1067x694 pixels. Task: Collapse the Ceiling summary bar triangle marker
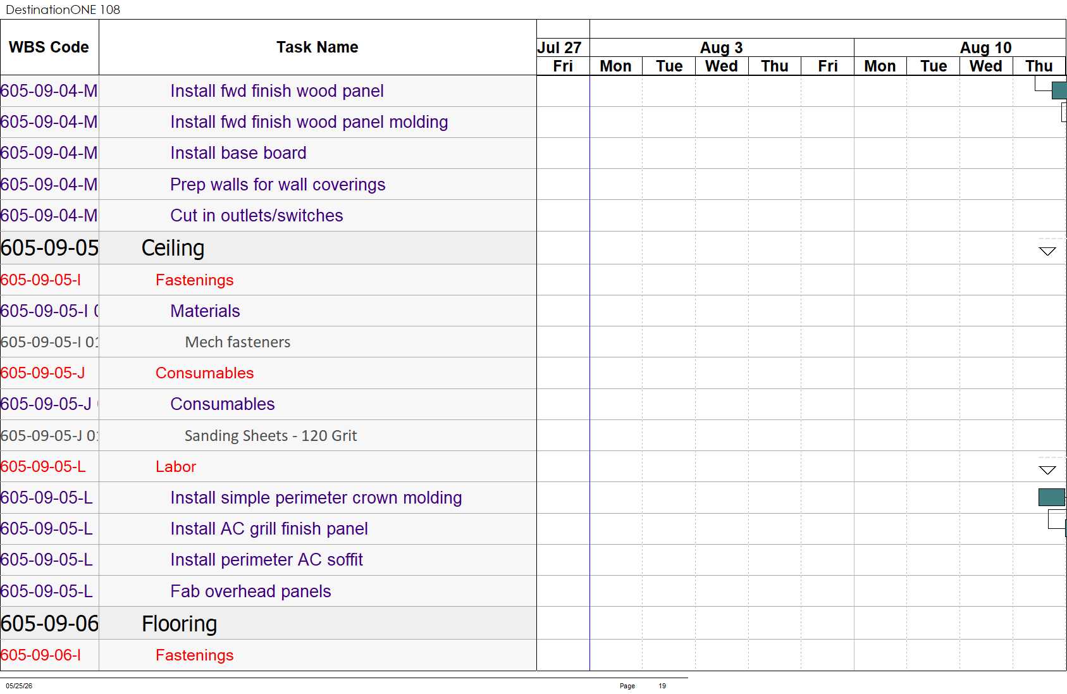click(1047, 251)
